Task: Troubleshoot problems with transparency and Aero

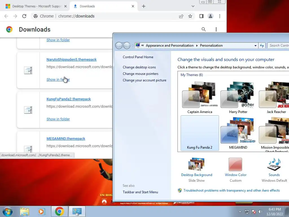Action: pos(231,190)
